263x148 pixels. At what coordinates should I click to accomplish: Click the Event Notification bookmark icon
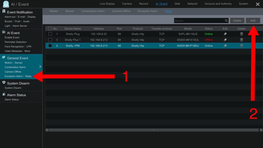pos(4,11)
